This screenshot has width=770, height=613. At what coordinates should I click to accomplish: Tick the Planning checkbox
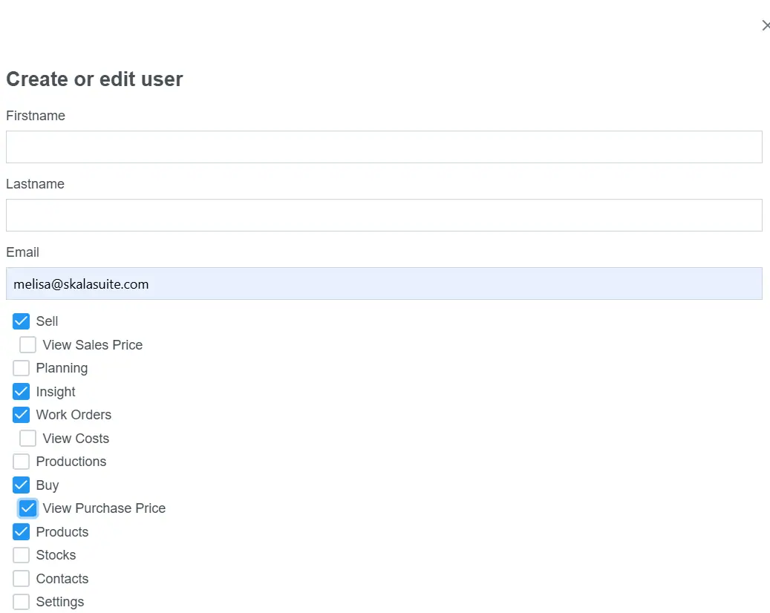(21, 368)
